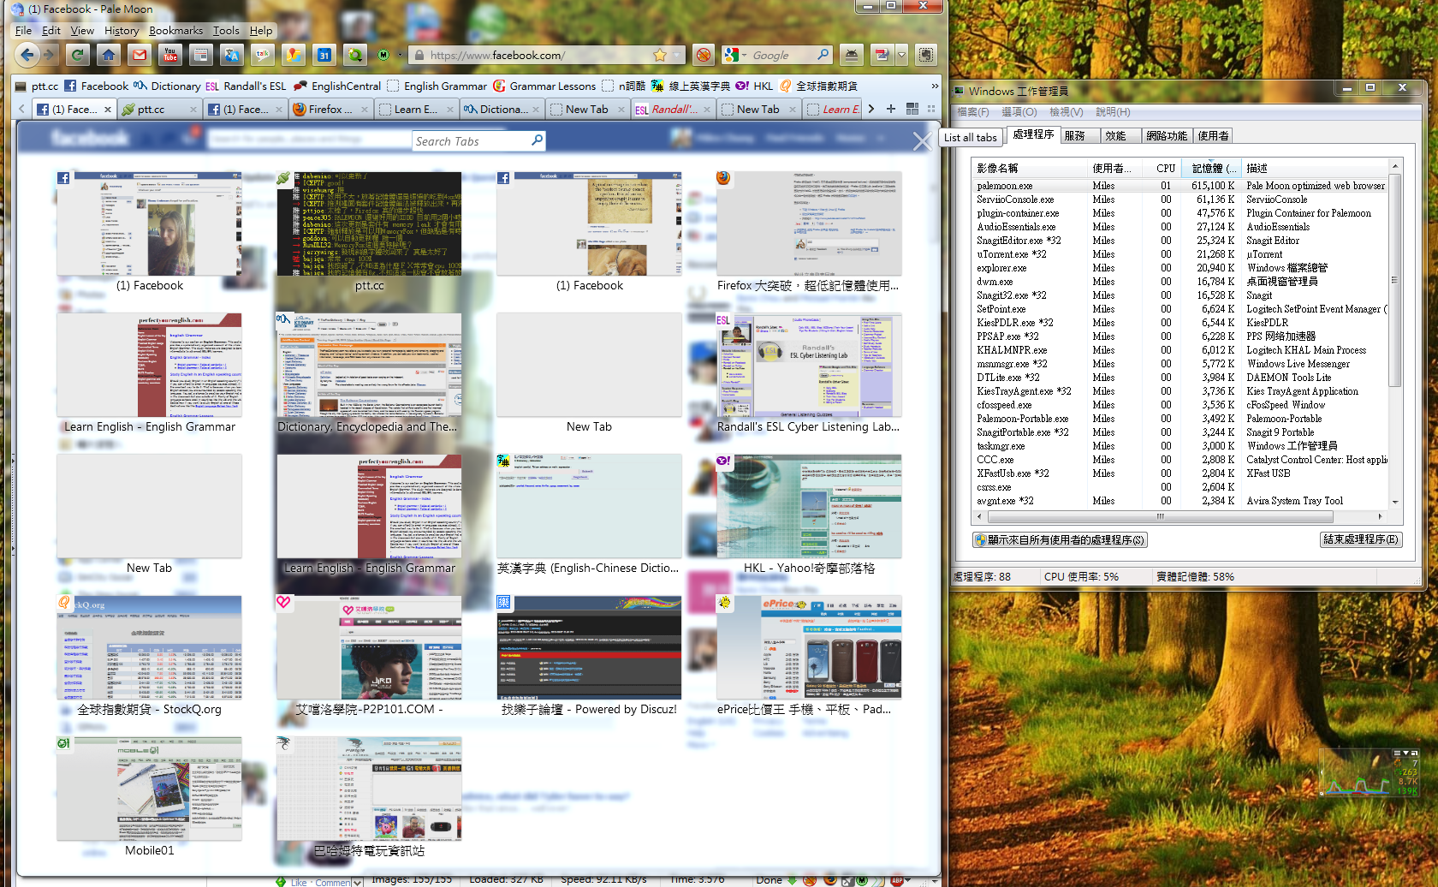Image resolution: width=1438 pixels, height=887 pixels.
Task: Open the search engine selector dropdown
Action: pos(733,56)
